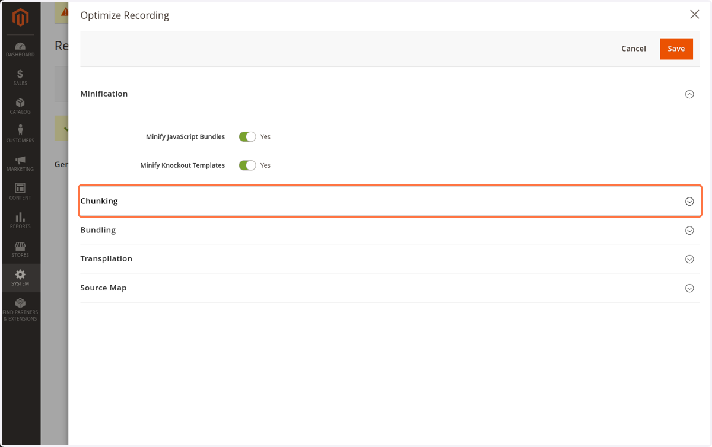Toggle Minify Knockout Templates switch
The width and height of the screenshot is (712, 447).
[247, 165]
